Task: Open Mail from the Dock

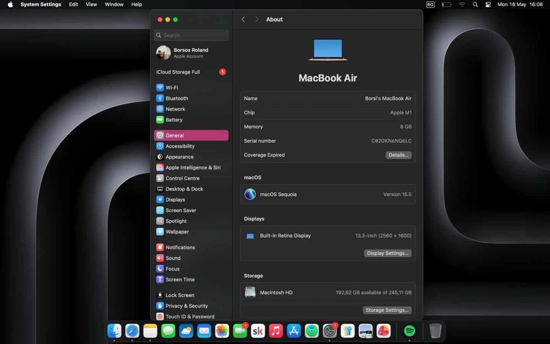Action: click(204, 331)
